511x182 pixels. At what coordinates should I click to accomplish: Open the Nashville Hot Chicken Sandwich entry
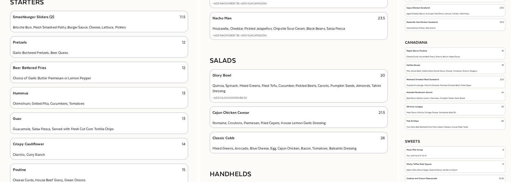(x=455, y=25)
